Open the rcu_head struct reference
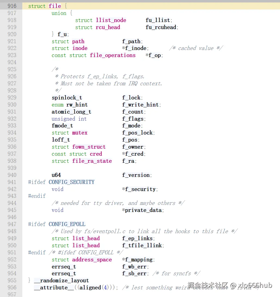Viewport: 280px width, 297px height. (x=108, y=27)
